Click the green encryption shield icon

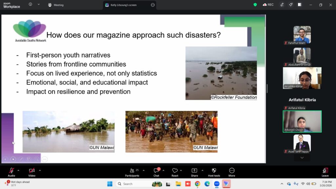coord(255,5)
